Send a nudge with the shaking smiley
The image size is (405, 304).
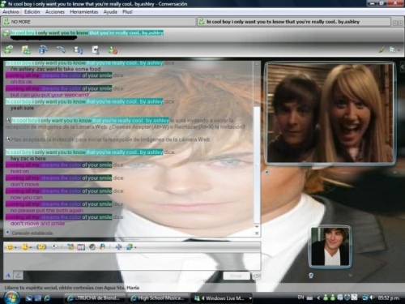[x=41, y=246]
